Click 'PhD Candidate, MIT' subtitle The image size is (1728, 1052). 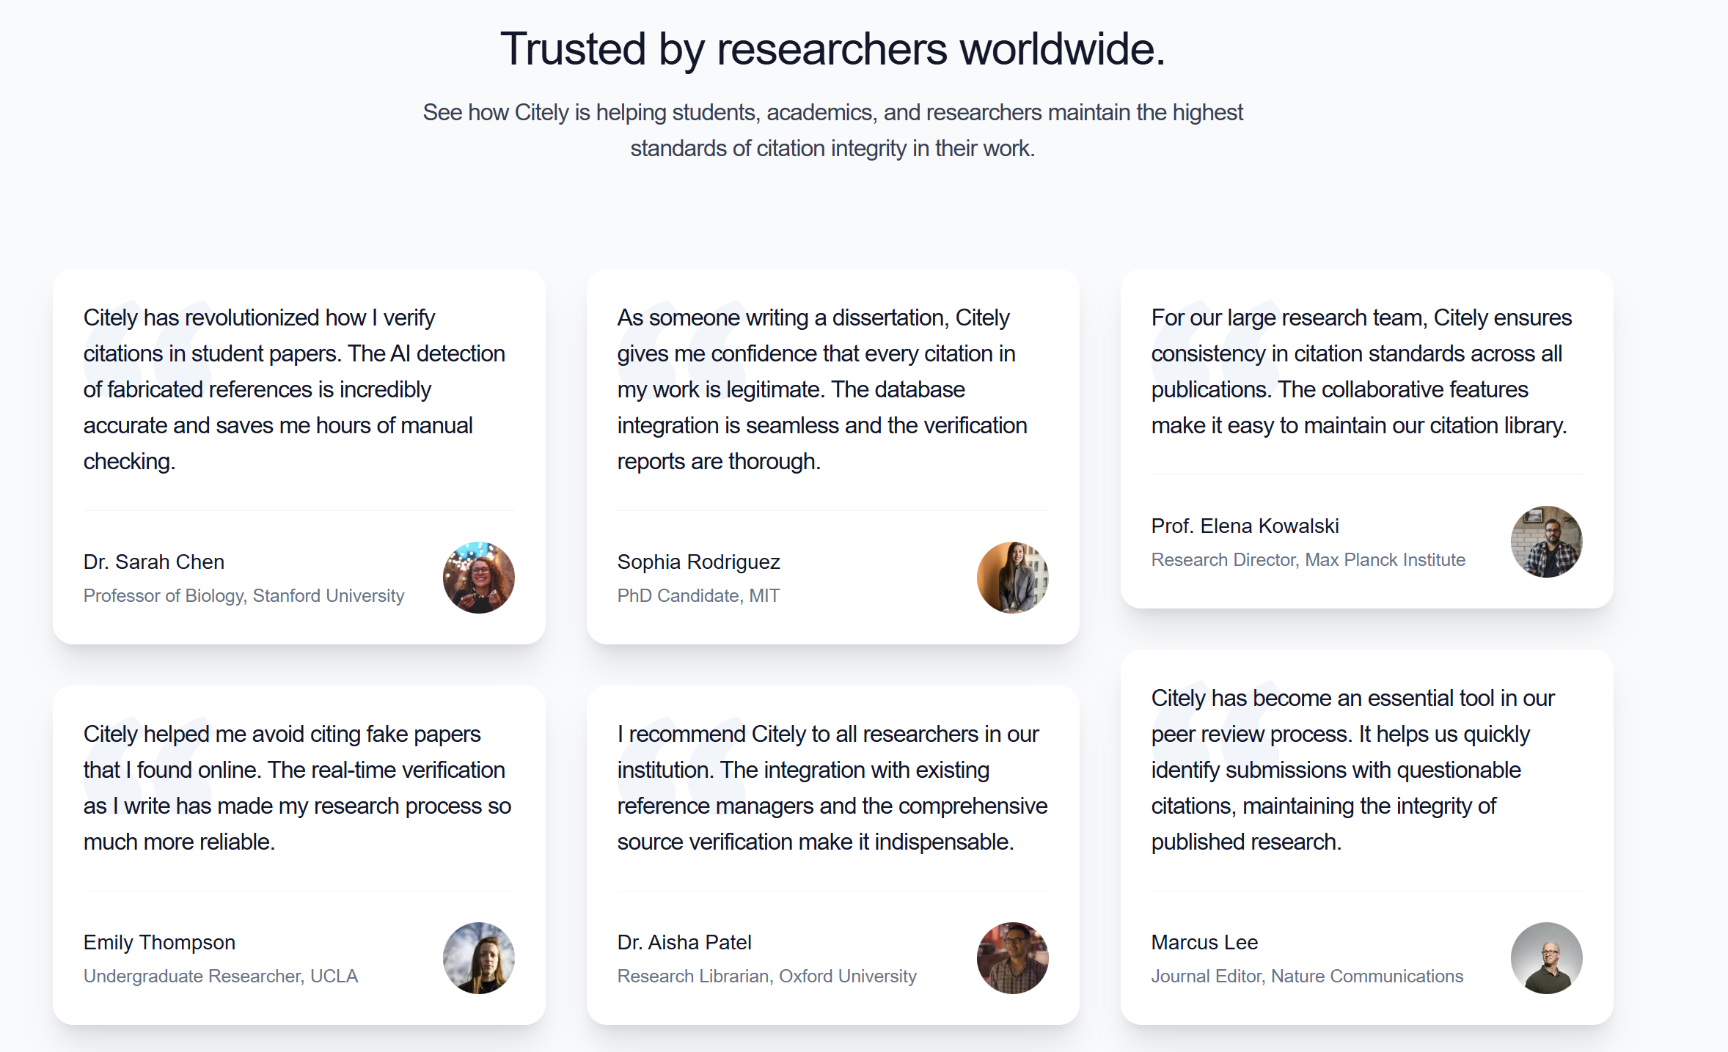(698, 596)
